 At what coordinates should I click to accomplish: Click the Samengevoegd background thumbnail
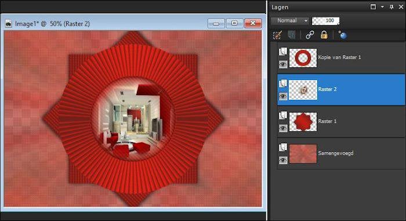(x=303, y=154)
